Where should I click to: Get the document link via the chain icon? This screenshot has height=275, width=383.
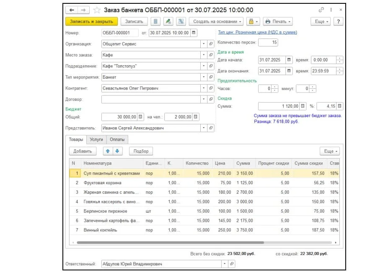tap(321, 10)
